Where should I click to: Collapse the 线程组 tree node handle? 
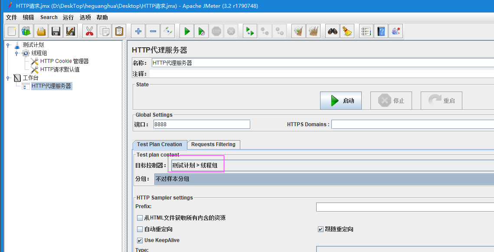pos(16,53)
